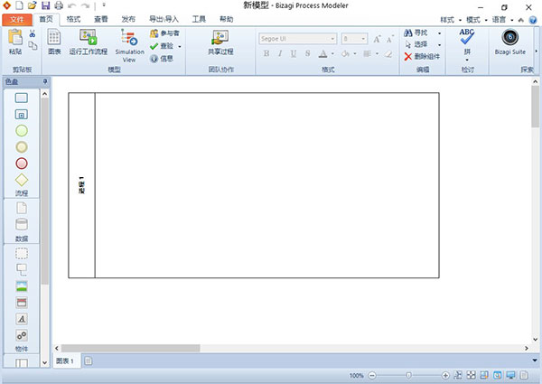This screenshot has height=384, width=542.
Task: Select the red End Event circle
Action: (22, 163)
